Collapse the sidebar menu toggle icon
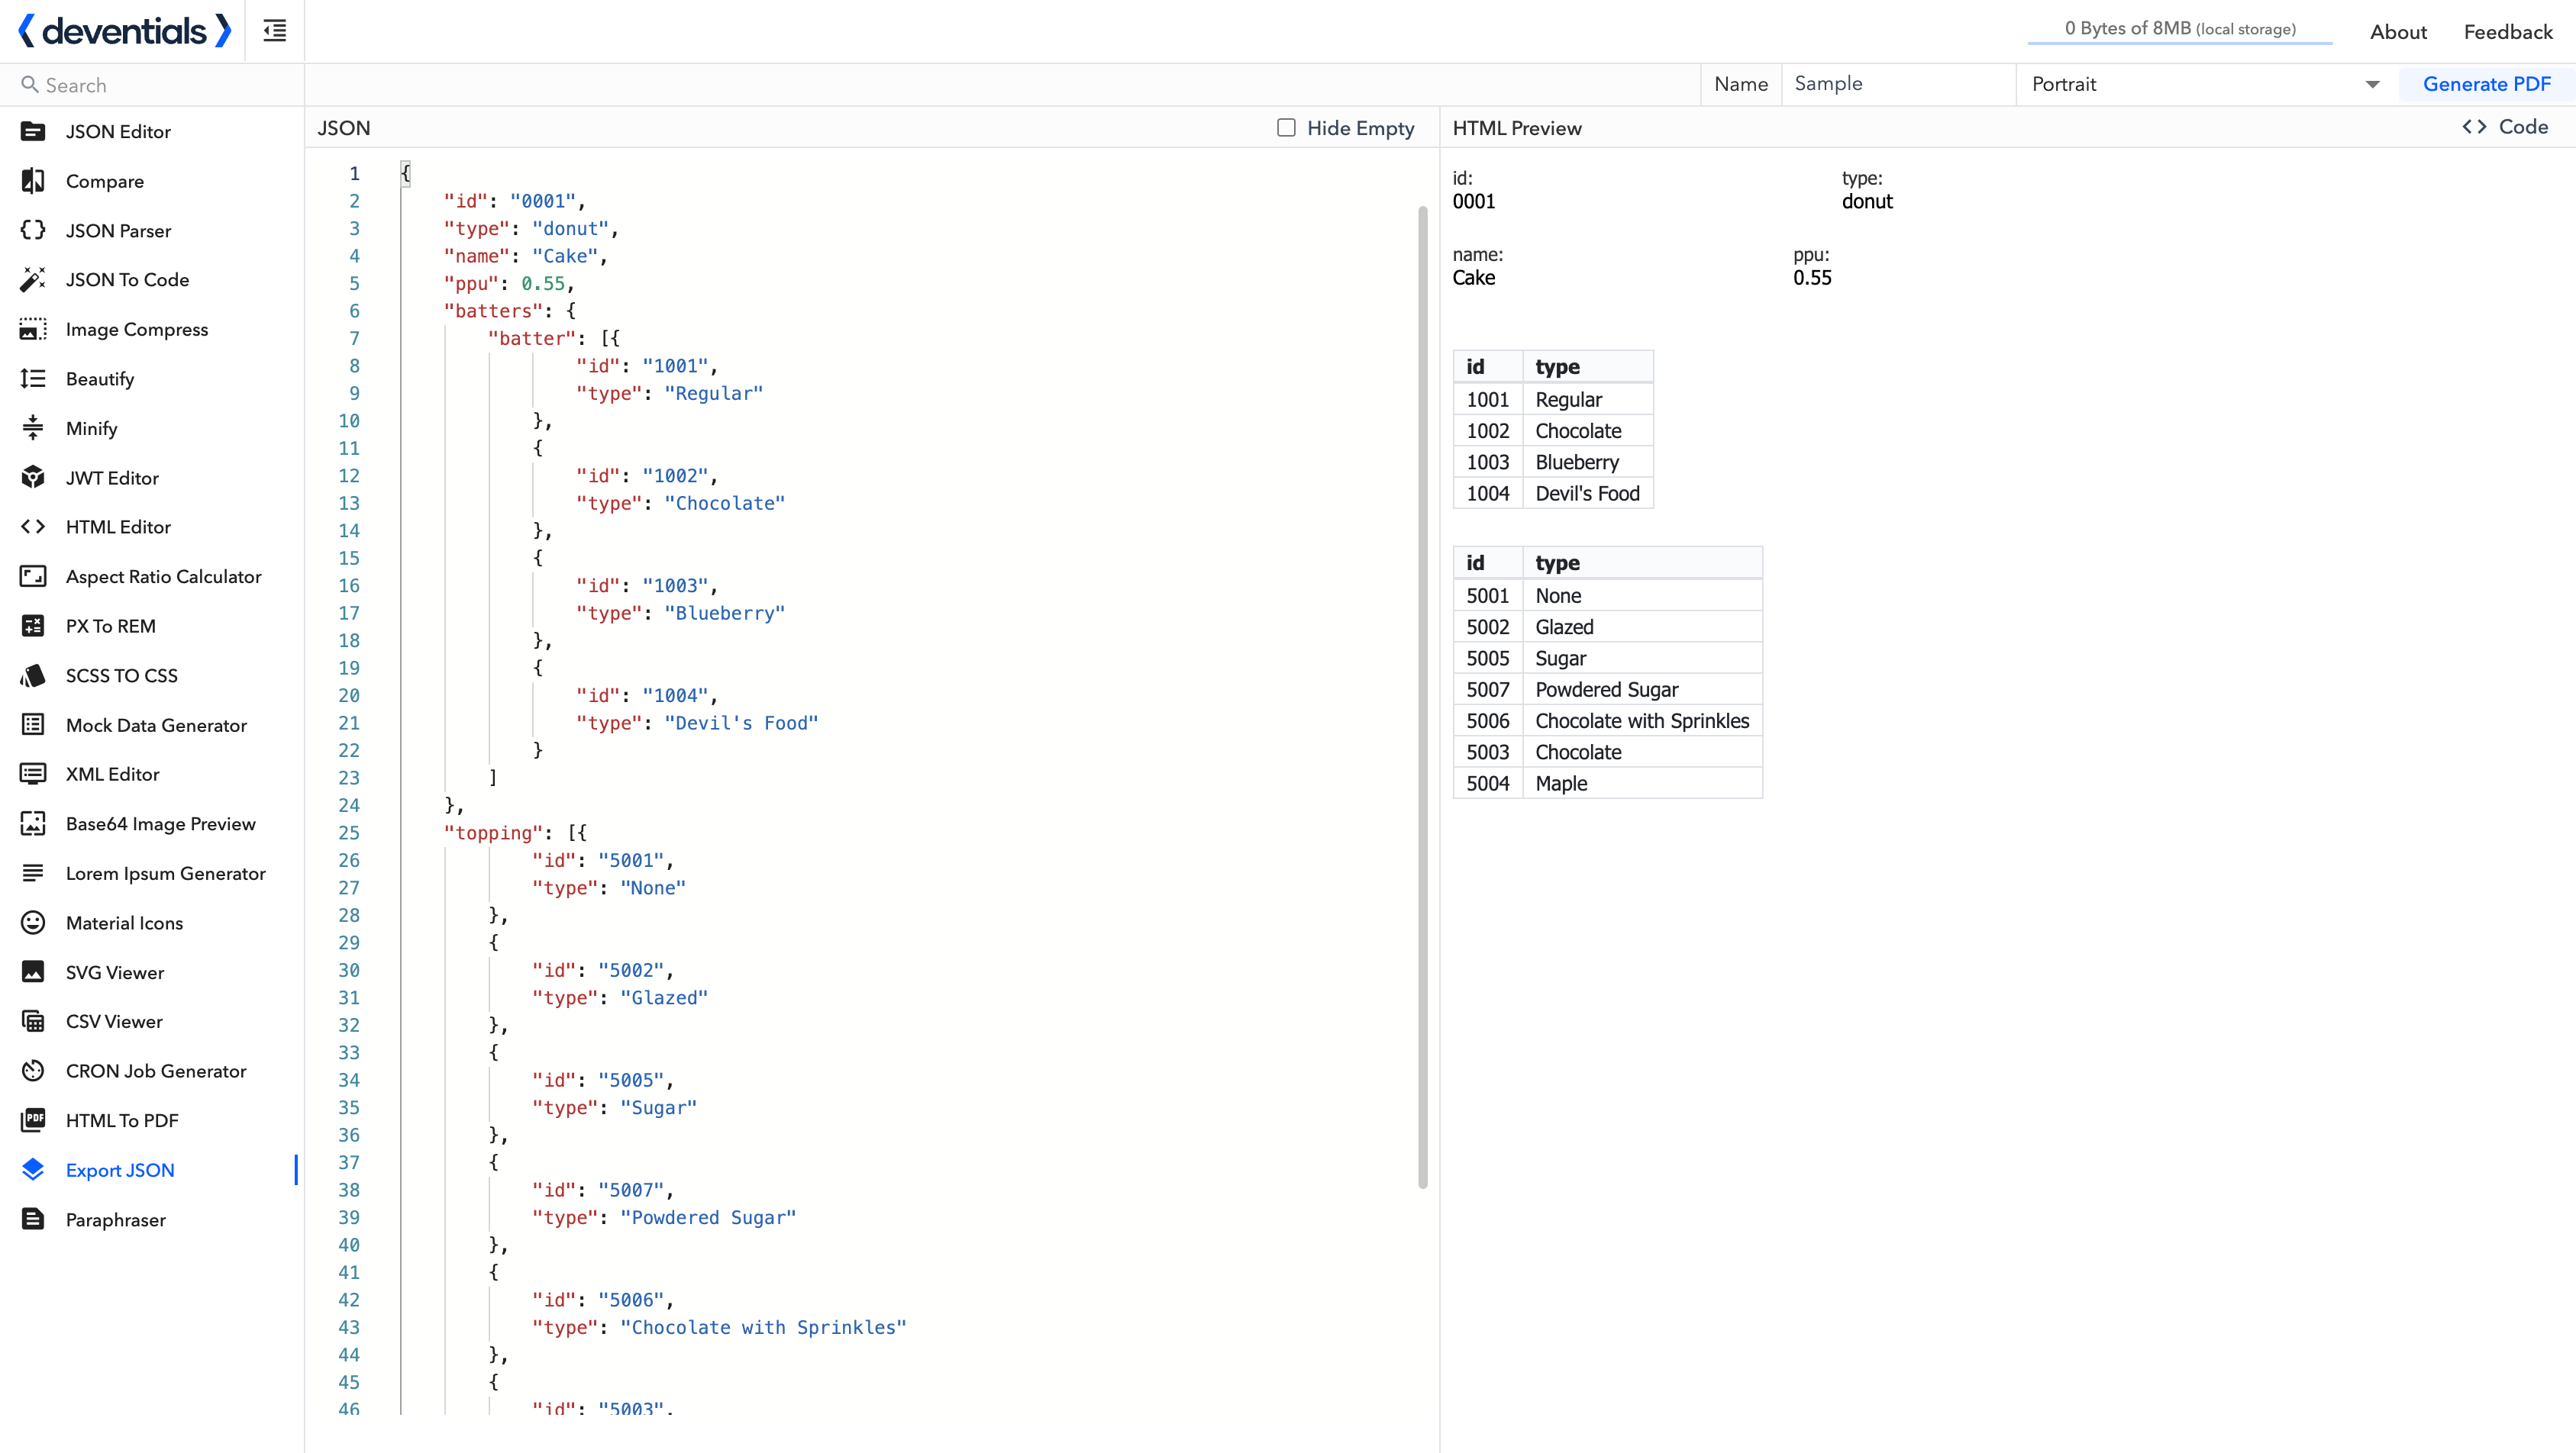The height and width of the screenshot is (1453, 2576). (x=275, y=31)
